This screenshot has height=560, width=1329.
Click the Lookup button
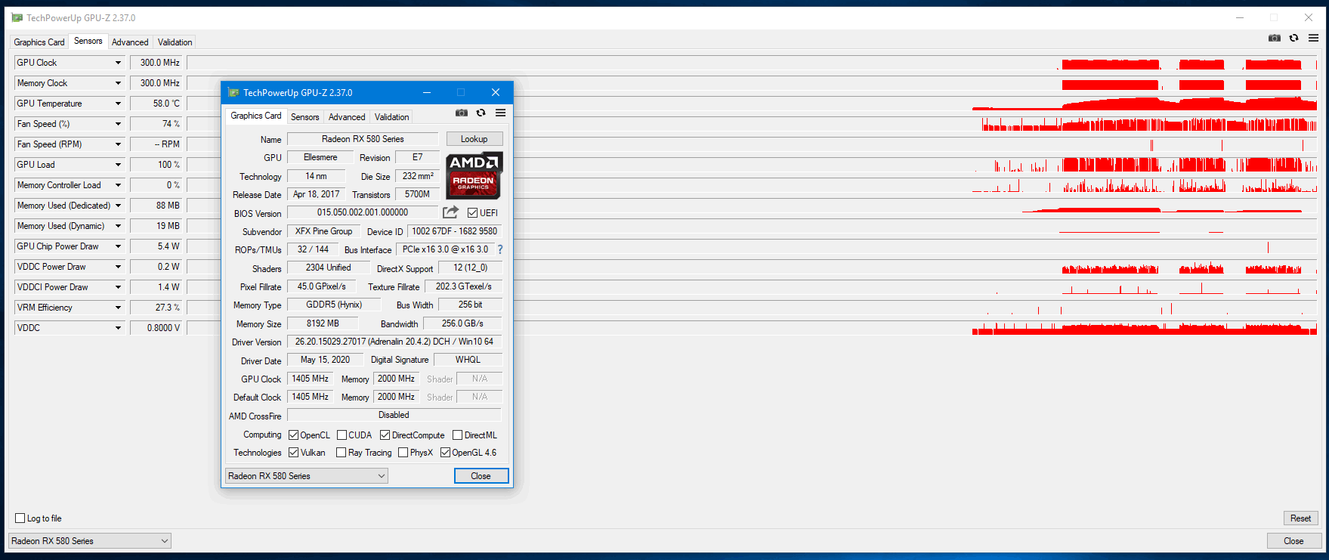tap(474, 139)
